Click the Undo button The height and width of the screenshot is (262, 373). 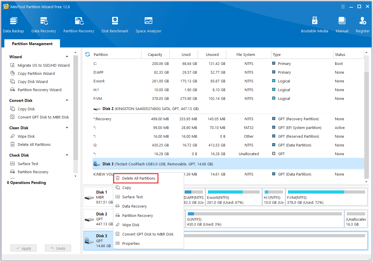coord(58,248)
